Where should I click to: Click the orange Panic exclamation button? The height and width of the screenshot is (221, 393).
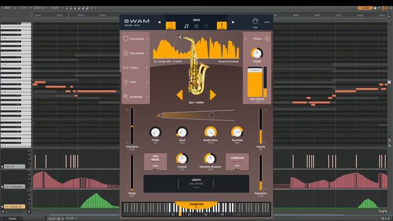(x=222, y=26)
